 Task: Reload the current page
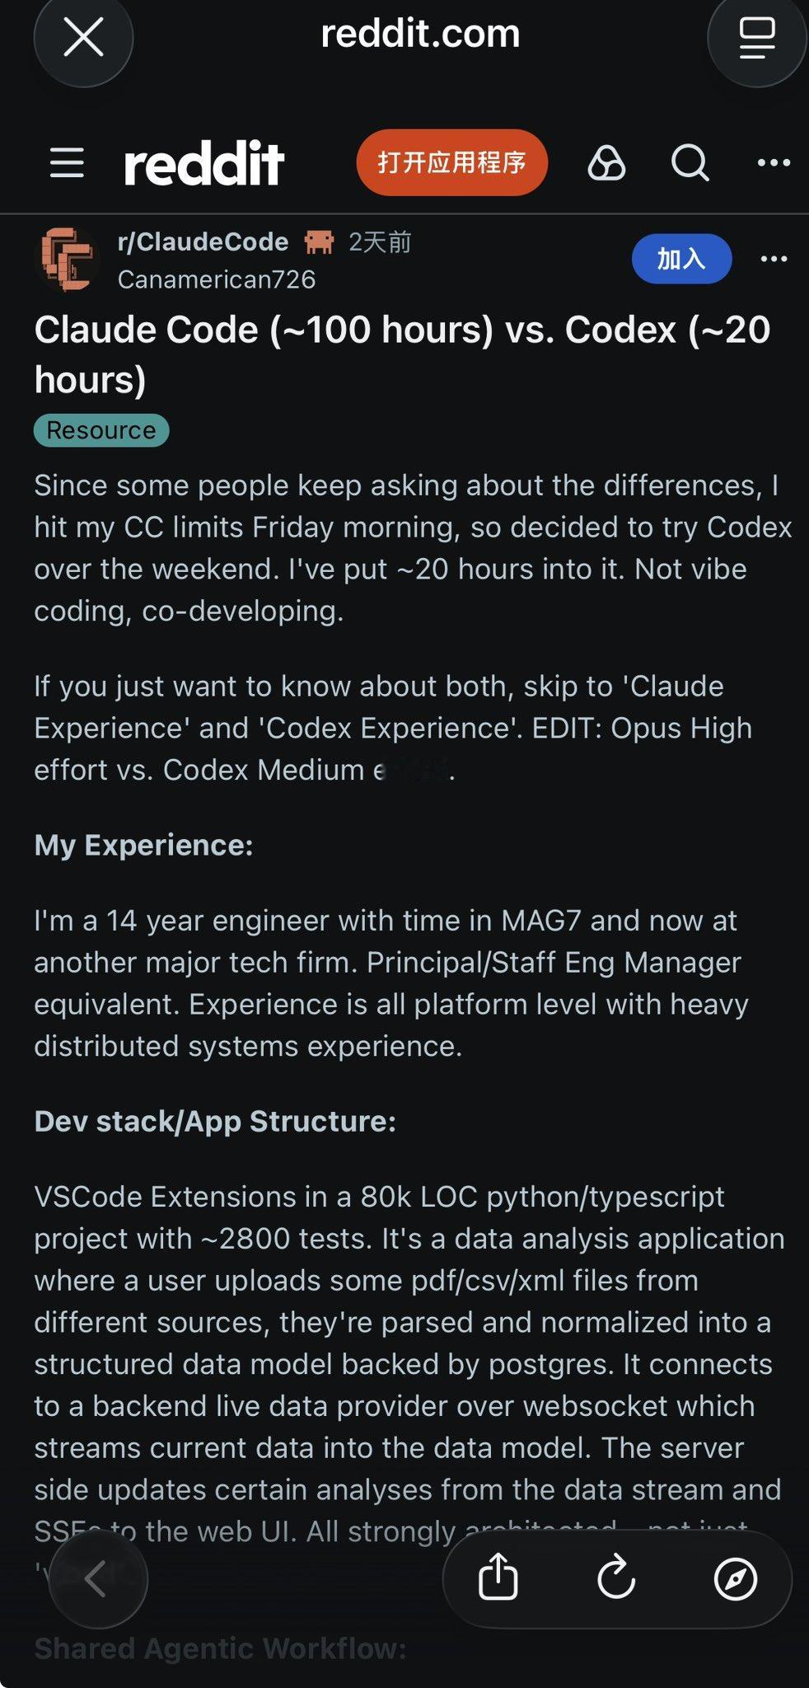coord(616,1578)
